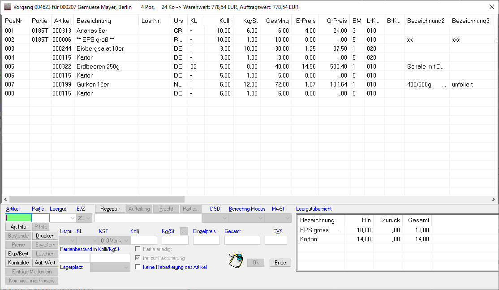Viewport: 499px width, 290px height.
Task: Click the application icon in title bar
Action: 7,7
